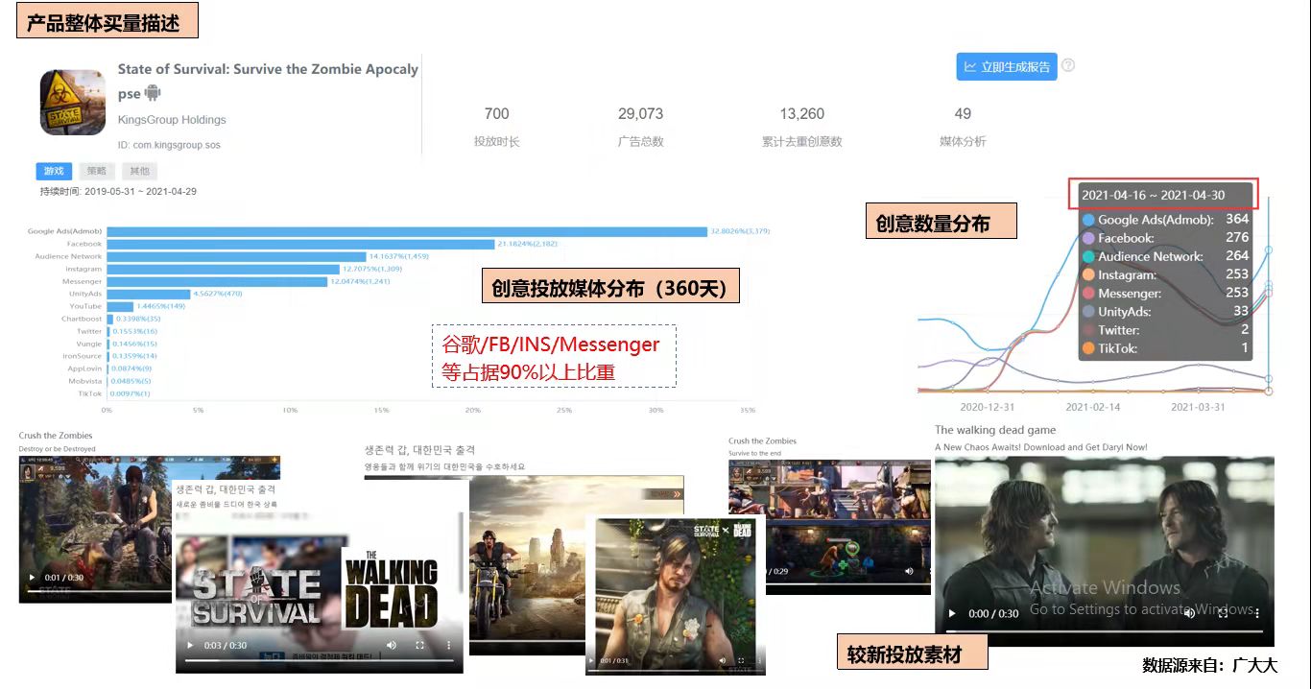Click the 投放时长 value 700
This screenshot has width=1311, height=689.
tap(497, 114)
